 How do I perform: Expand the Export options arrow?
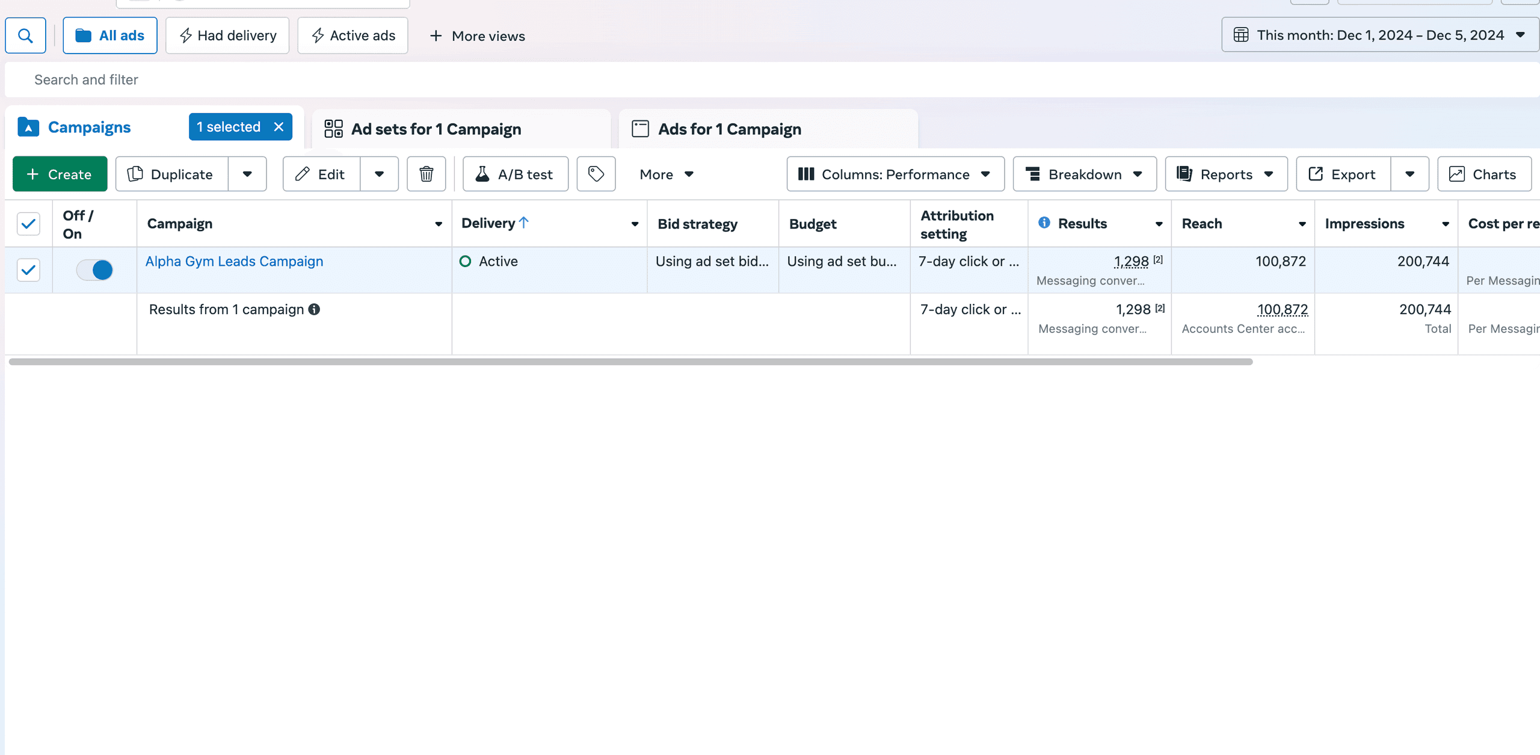coord(1409,174)
